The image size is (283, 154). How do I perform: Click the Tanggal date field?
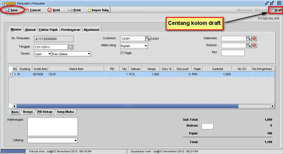51,47
